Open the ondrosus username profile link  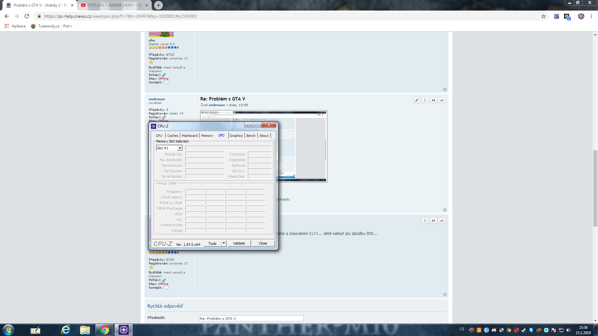pos(157,99)
